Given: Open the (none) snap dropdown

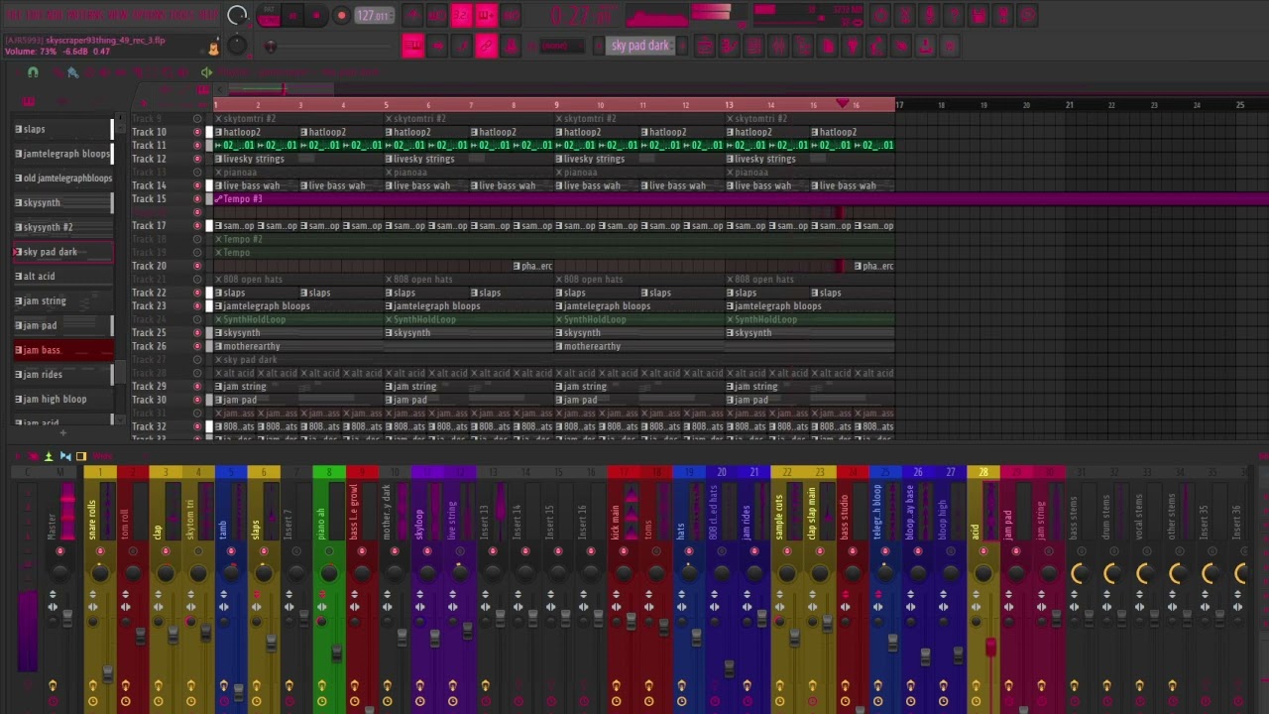Looking at the screenshot, I should tap(561, 46).
